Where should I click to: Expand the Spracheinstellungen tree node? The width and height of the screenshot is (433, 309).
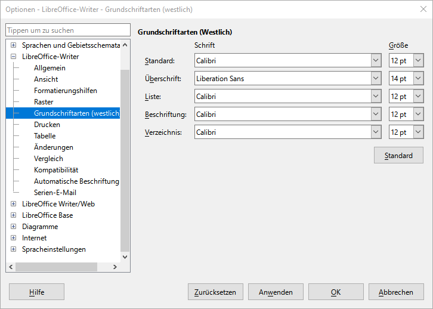(14, 249)
